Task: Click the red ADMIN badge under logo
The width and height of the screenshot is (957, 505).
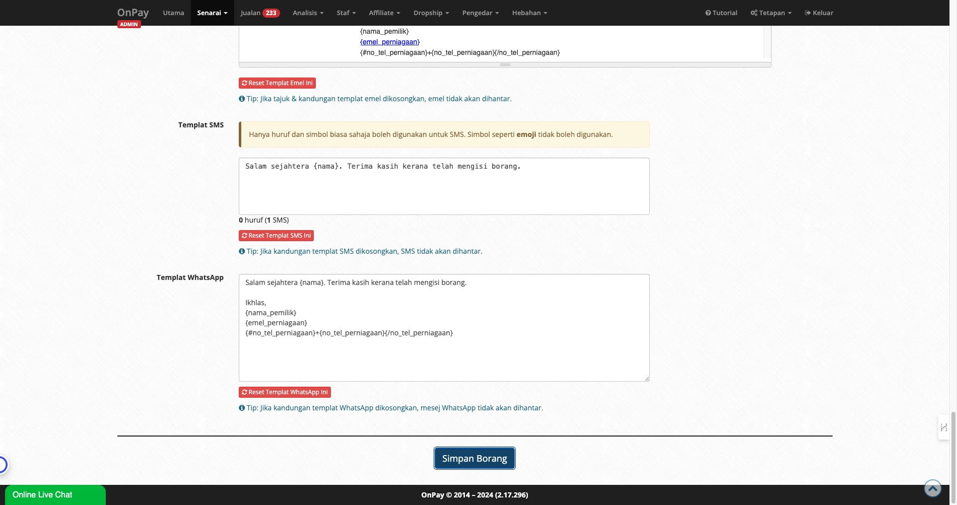Action: [129, 24]
